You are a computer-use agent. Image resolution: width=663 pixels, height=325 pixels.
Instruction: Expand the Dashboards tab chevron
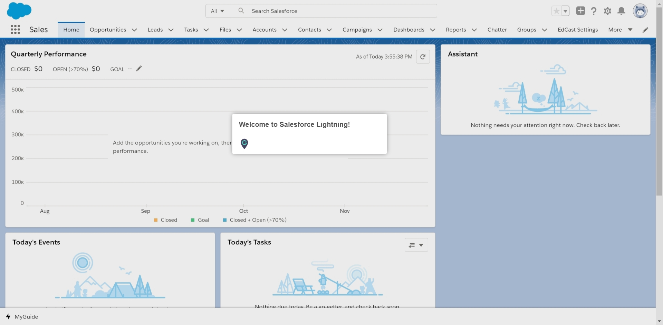[x=432, y=30]
